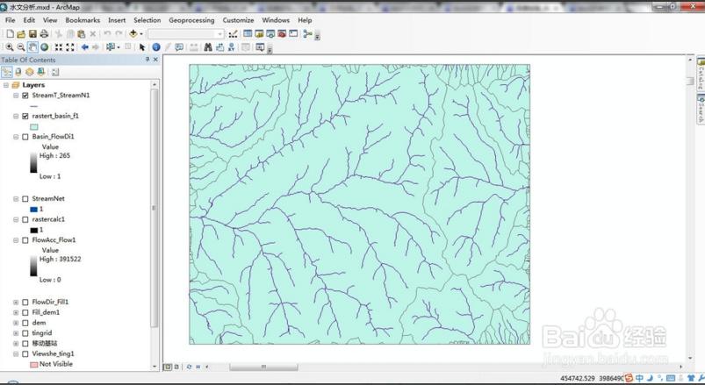Uncheck the StreamT_StreamN1 layer
This screenshot has height=385, width=705.
click(25, 96)
